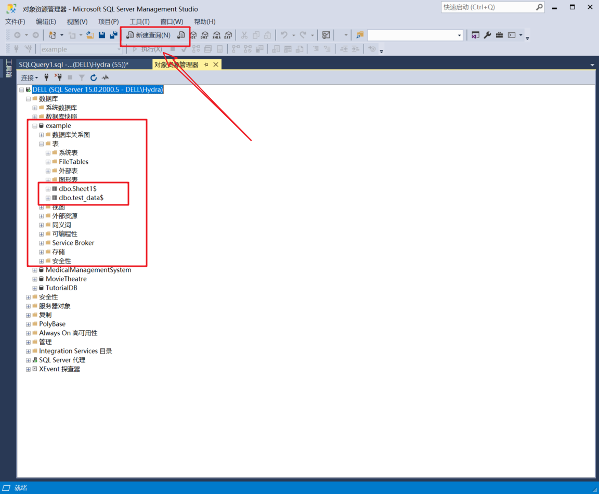Viewport: 599px width, 494px height.
Task: Click the Save All icon
Action: (113, 35)
